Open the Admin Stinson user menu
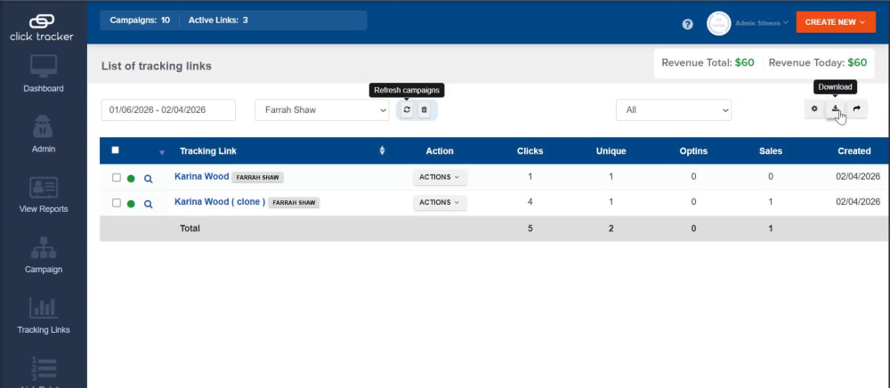The width and height of the screenshot is (890, 388). pyautogui.click(x=762, y=23)
